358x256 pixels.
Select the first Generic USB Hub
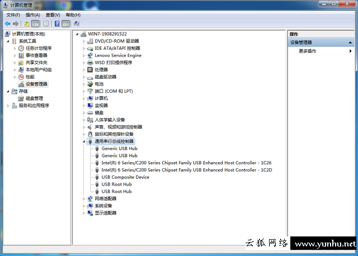point(119,149)
